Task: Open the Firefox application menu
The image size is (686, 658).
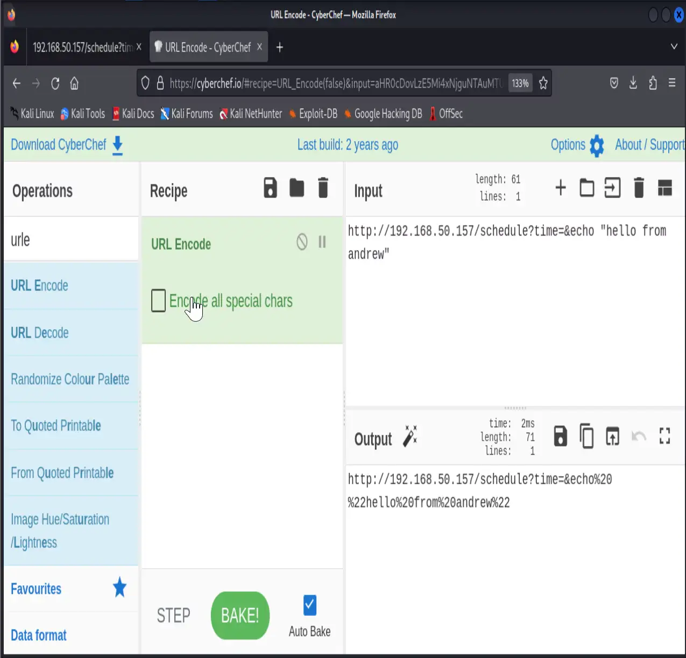Action: coord(672,83)
